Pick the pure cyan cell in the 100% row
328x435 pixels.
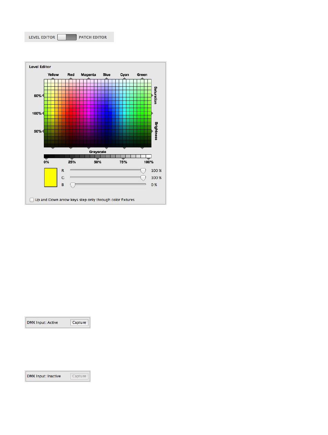tap(125, 113)
